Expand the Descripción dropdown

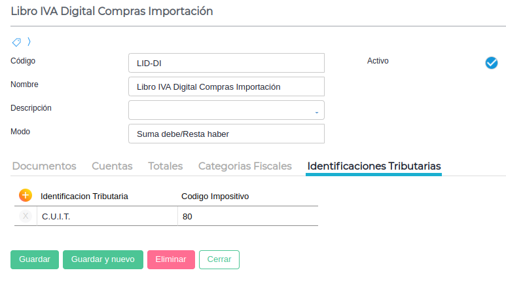tap(316, 111)
